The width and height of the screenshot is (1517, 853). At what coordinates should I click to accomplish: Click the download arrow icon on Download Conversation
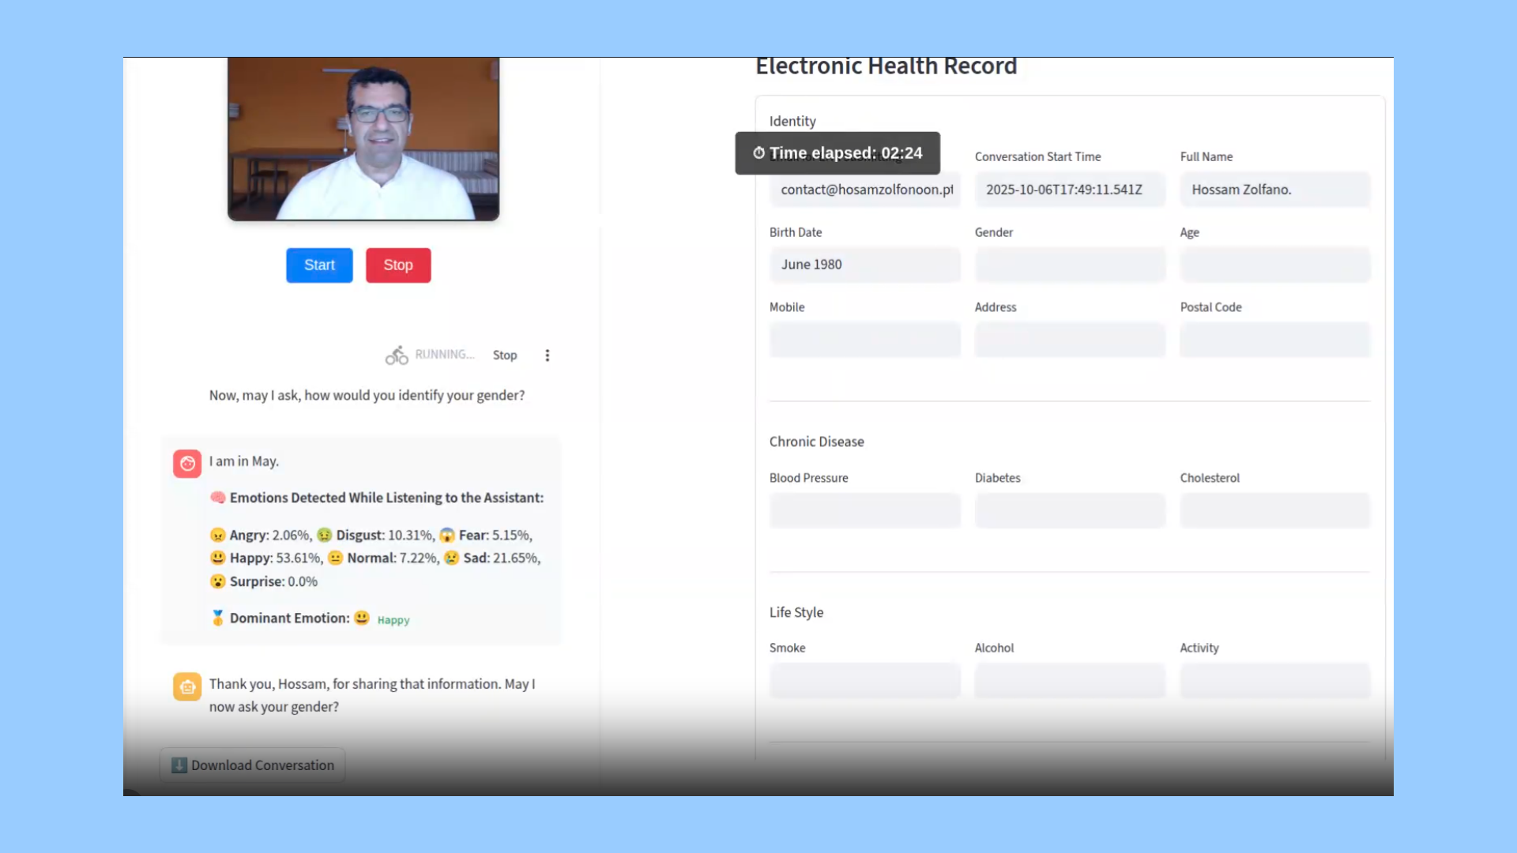[179, 765]
